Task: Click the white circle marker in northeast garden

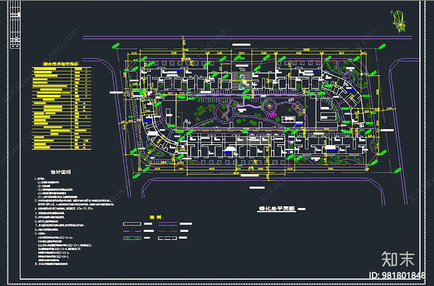Action: pyautogui.click(x=362, y=74)
